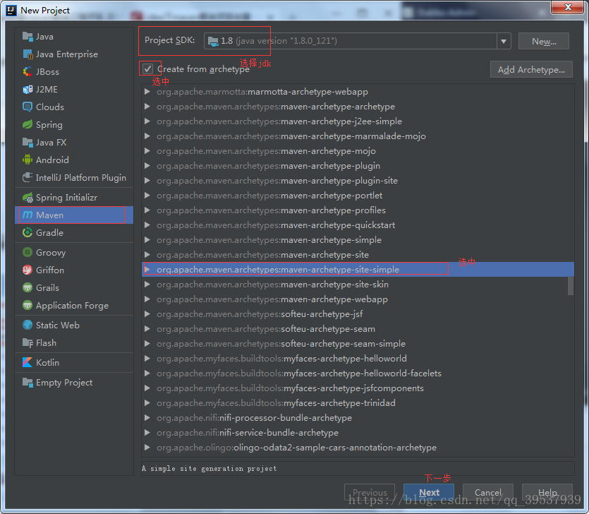
Task: Select maven-archetype-profiles row
Action: click(358, 210)
